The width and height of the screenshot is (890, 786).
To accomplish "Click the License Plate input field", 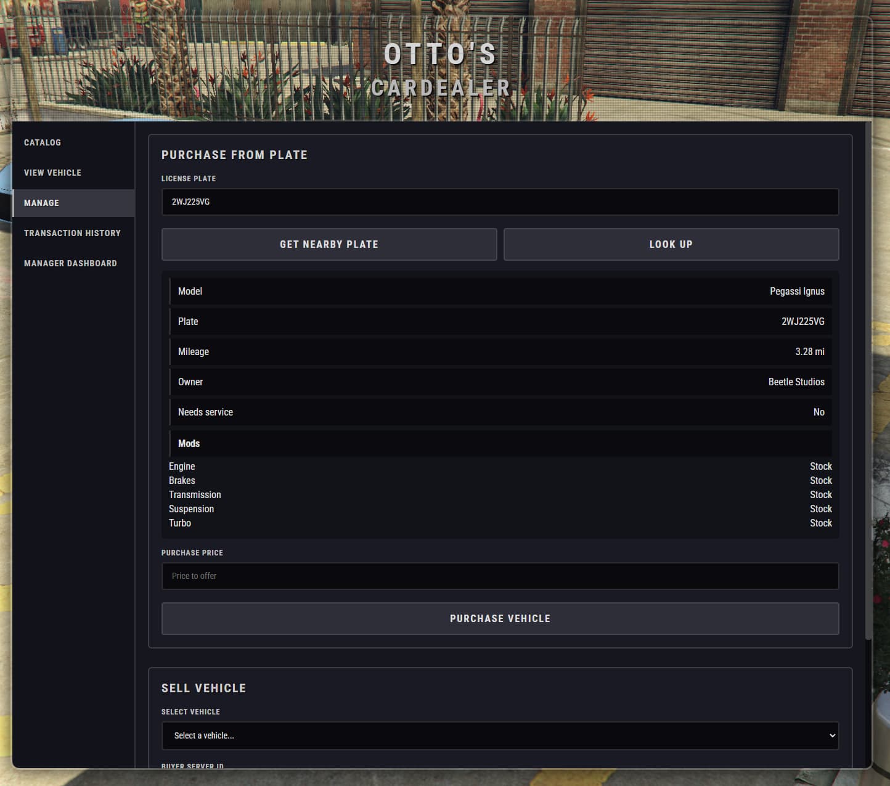I will pos(499,202).
